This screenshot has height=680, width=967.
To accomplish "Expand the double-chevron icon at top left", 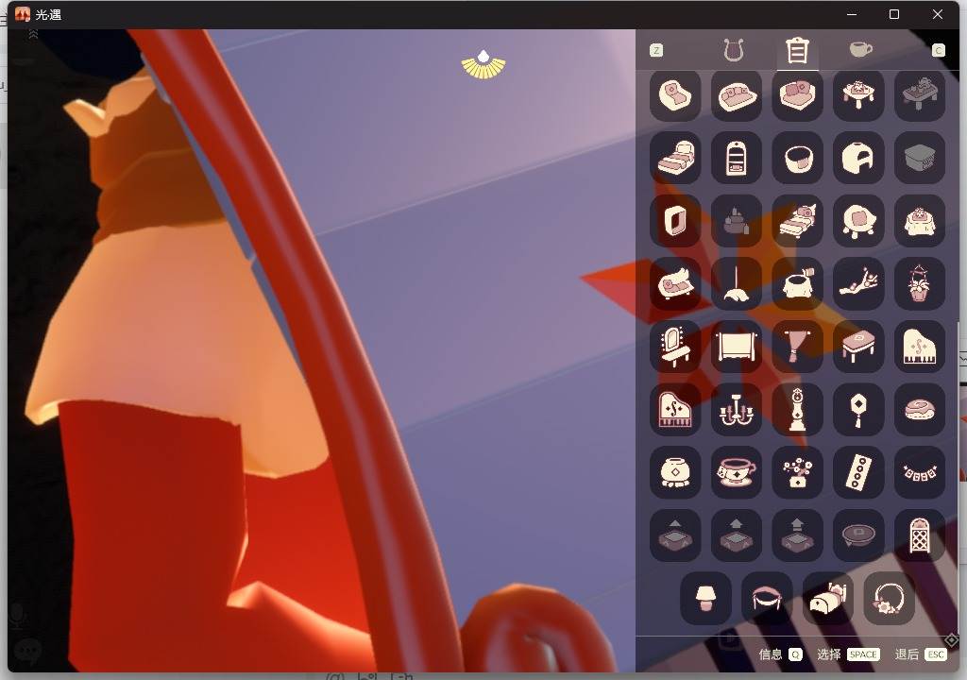I will click(x=33, y=35).
